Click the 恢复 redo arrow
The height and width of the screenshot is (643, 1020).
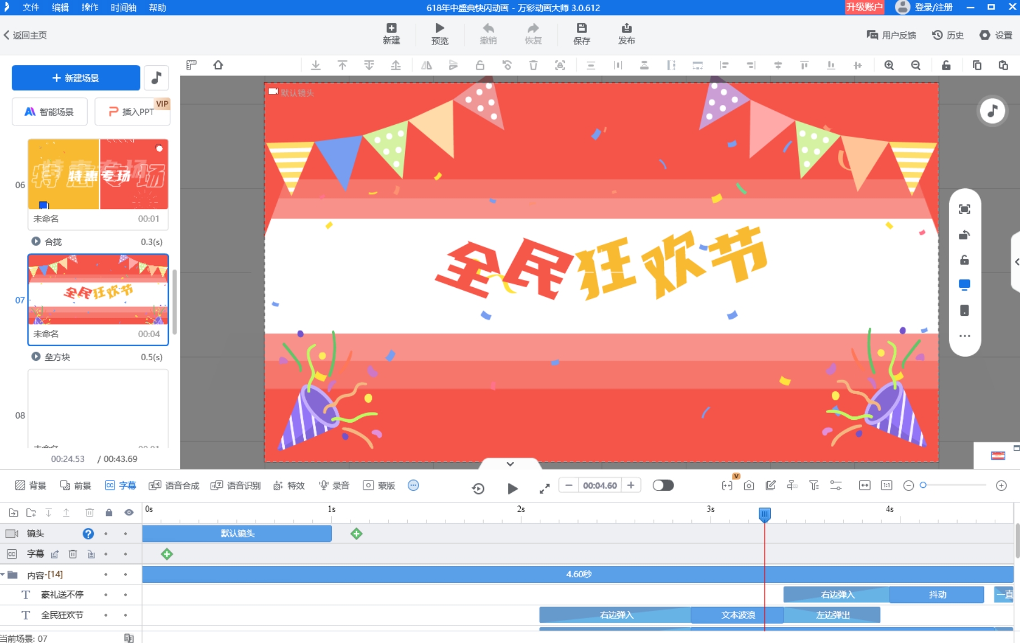click(x=533, y=34)
